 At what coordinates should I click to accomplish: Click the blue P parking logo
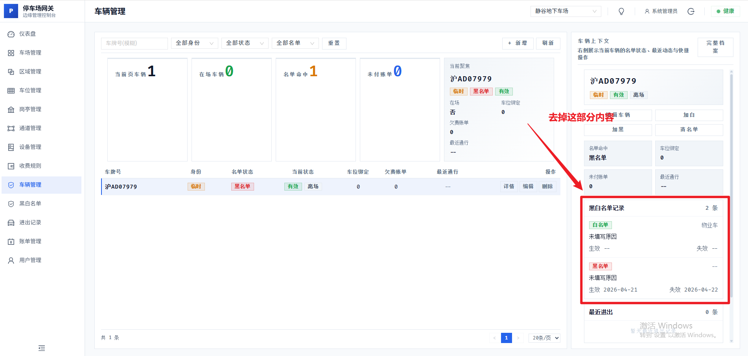pyautogui.click(x=11, y=11)
